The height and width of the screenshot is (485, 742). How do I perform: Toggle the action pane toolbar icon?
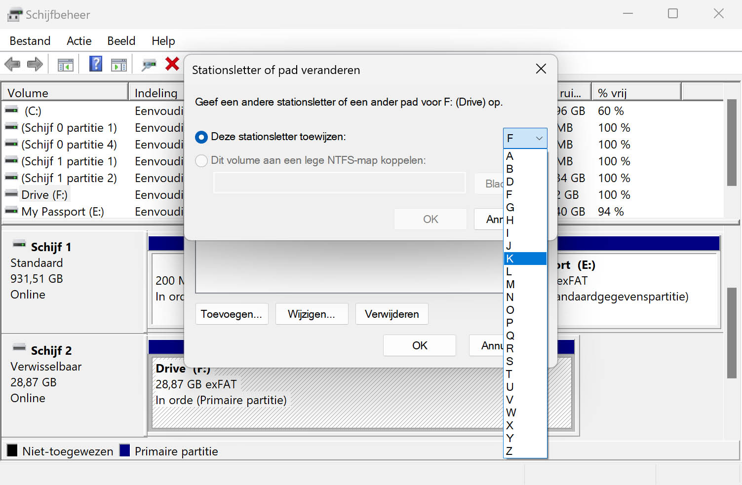click(x=119, y=64)
